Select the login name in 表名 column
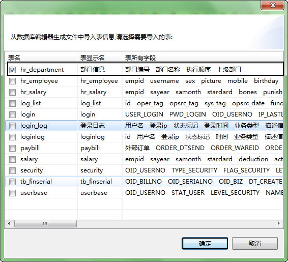288x262 pixels. coord(27,114)
